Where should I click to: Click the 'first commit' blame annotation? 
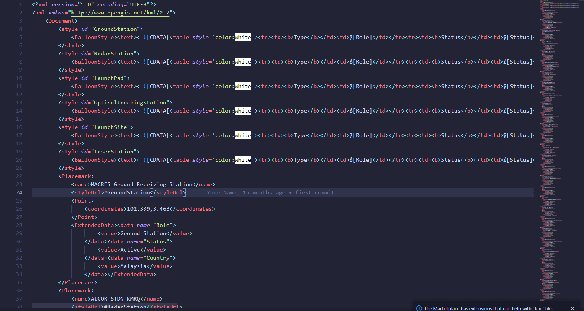coord(315,192)
